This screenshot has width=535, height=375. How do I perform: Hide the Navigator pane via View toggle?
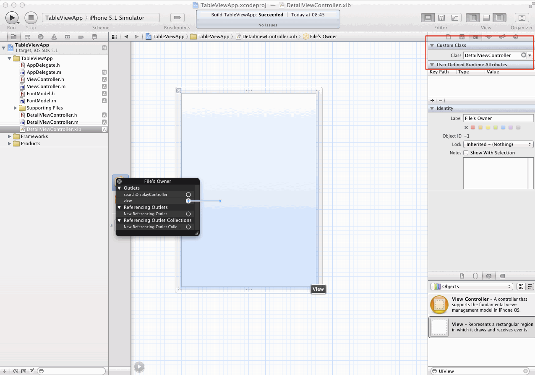click(473, 18)
